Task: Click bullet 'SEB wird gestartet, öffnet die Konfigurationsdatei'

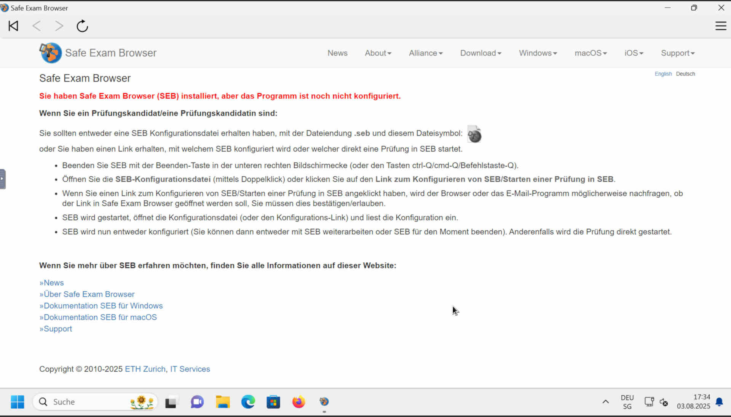Action: [260, 217]
